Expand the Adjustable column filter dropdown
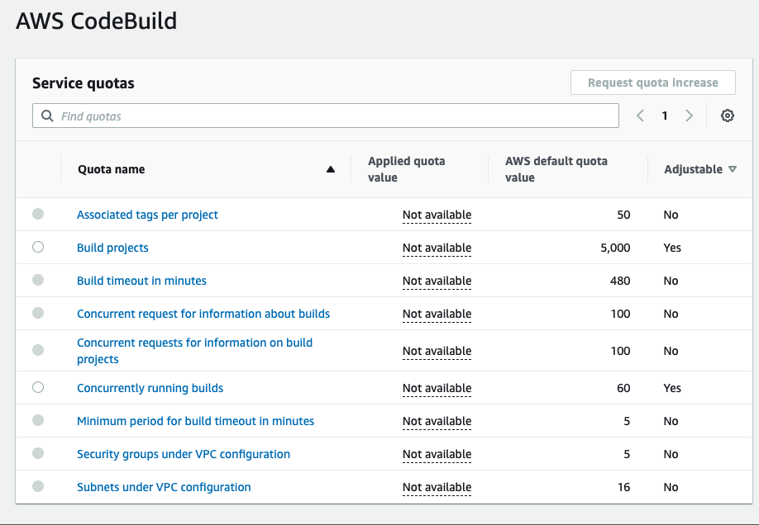Screen dimensions: 759x525 tap(733, 169)
